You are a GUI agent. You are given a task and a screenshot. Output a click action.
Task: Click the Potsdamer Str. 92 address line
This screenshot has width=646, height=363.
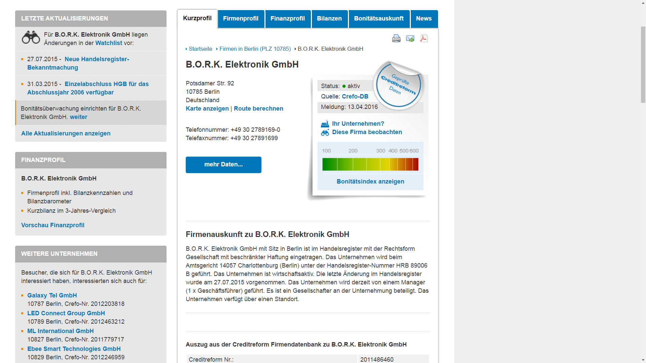point(210,83)
